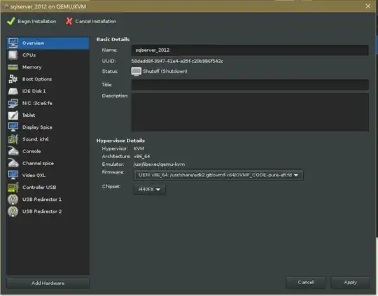Click the Cancel button
Image resolution: width=378 pixels, height=296 pixels.
(x=306, y=282)
